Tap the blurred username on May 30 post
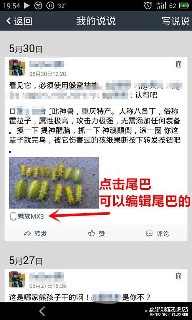 (x=46, y=64)
